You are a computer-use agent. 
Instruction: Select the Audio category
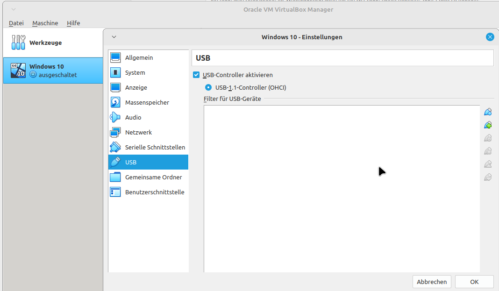(x=148, y=117)
